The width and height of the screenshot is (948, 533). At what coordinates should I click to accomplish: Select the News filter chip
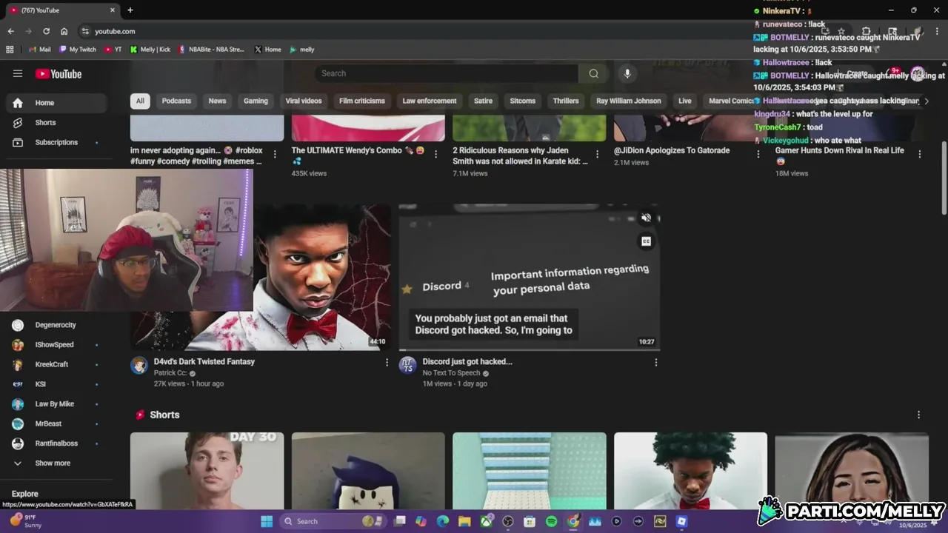[217, 101]
